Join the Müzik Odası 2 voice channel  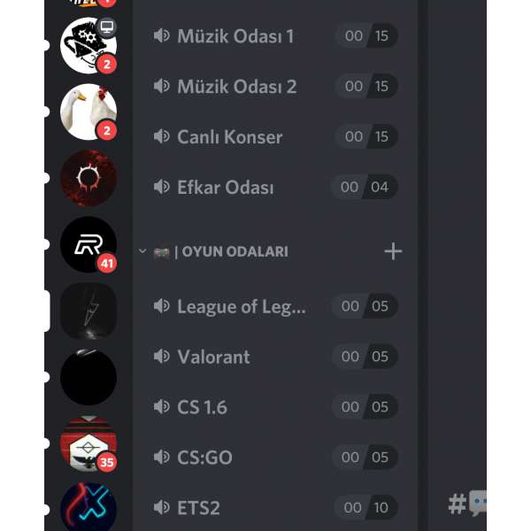pyautogui.click(x=274, y=87)
